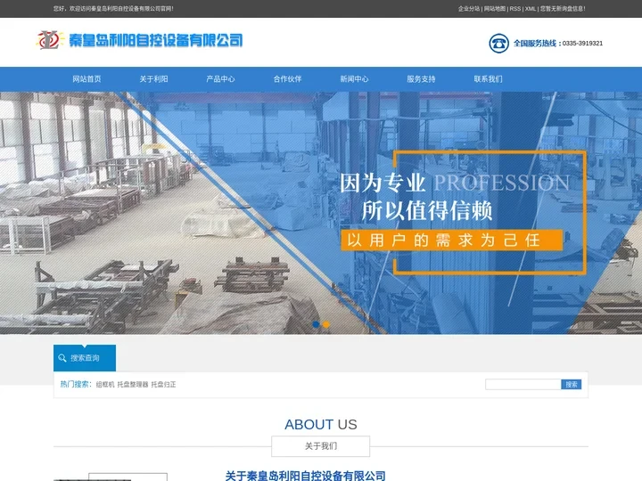Search hot keyword 托盘归正
The height and width of the screenshot is (481, 642).
163,385
